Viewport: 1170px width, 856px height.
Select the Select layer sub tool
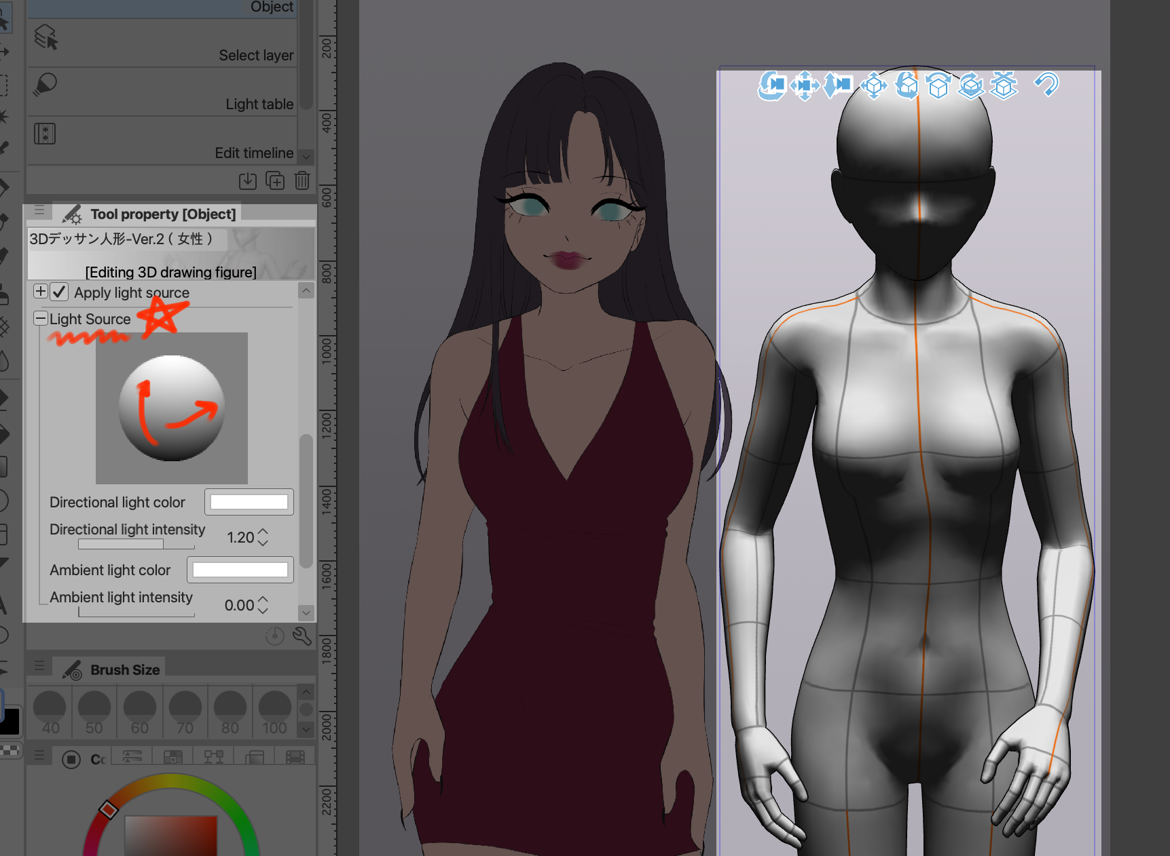click(x=162, y=43)
